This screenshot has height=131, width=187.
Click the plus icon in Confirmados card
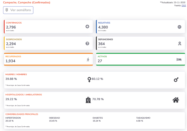pyautogui.click(x=87, y=27)
